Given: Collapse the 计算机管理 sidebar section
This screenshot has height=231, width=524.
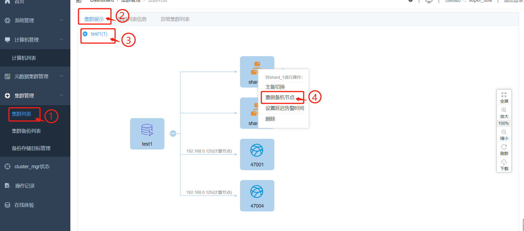Looking at the screenshot, I should coord(35,40).
